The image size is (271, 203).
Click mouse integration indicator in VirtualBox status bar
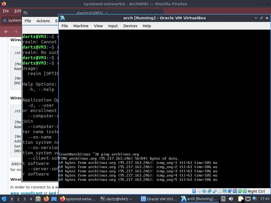coord(240,191)
